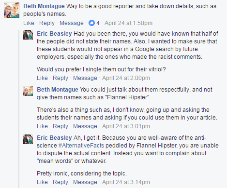Open the Eric Beasley name link on the first reply
This screenshot has height=188, width=227.
point(54,34)
